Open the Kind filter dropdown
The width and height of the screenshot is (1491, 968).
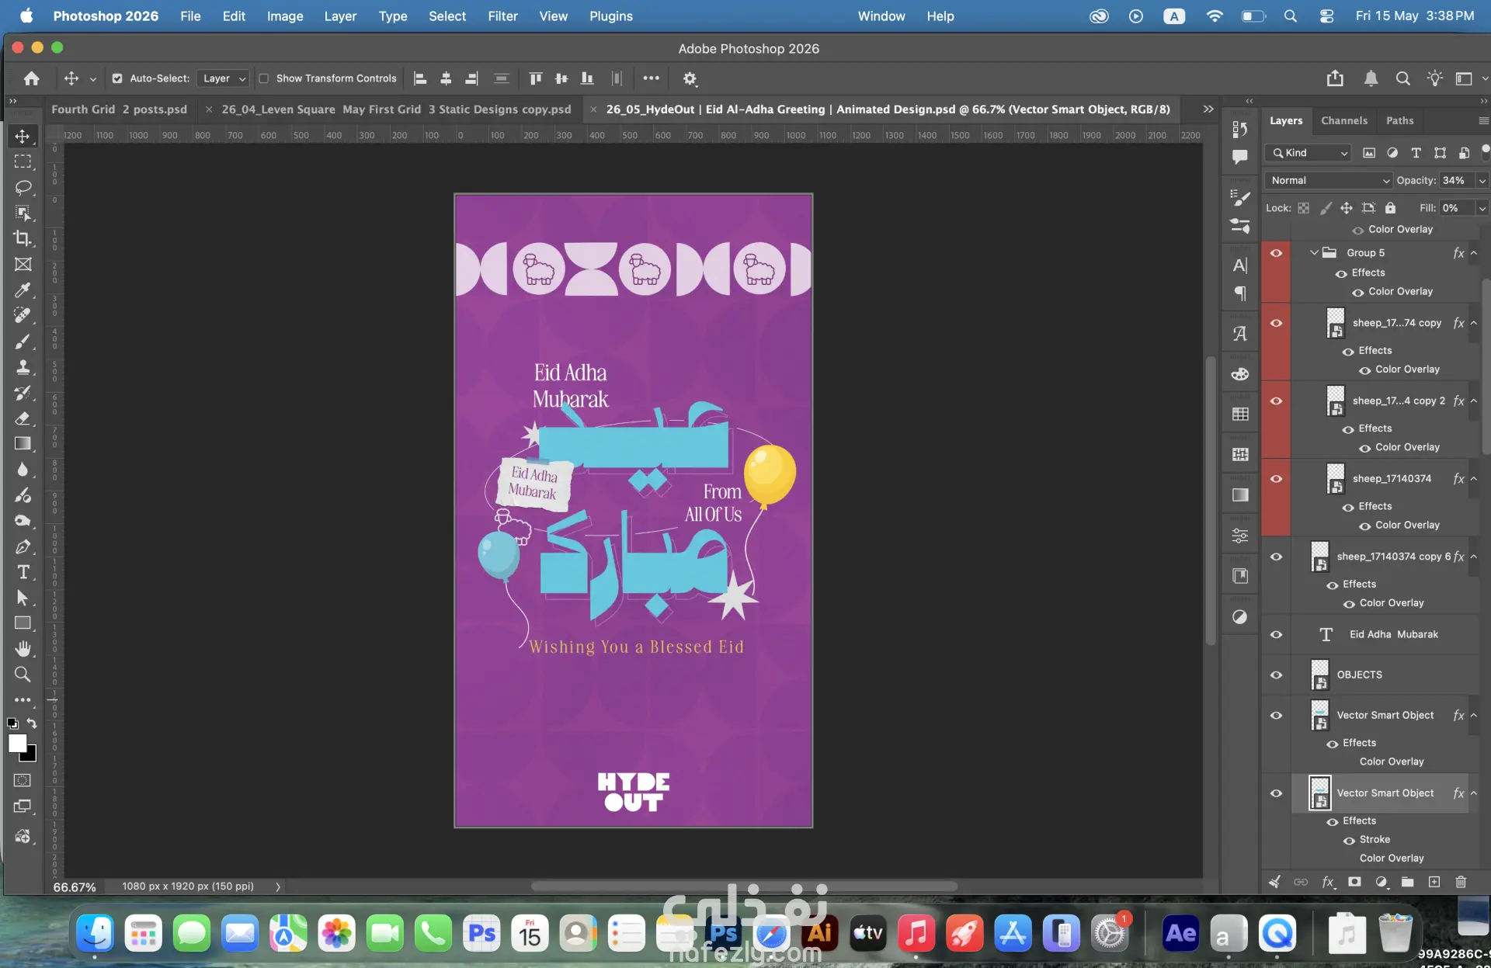(x=1308, y=153)
